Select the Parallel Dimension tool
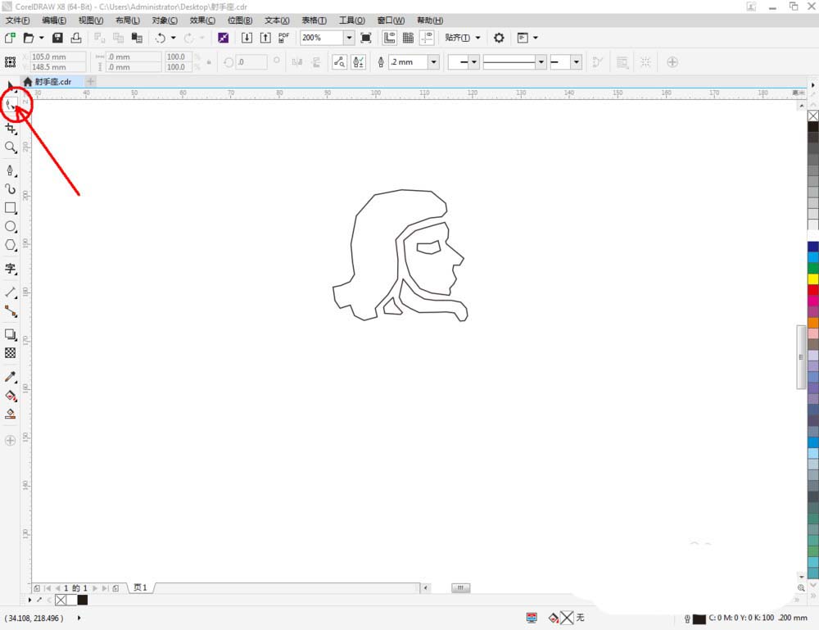 (x=11, y=292)
